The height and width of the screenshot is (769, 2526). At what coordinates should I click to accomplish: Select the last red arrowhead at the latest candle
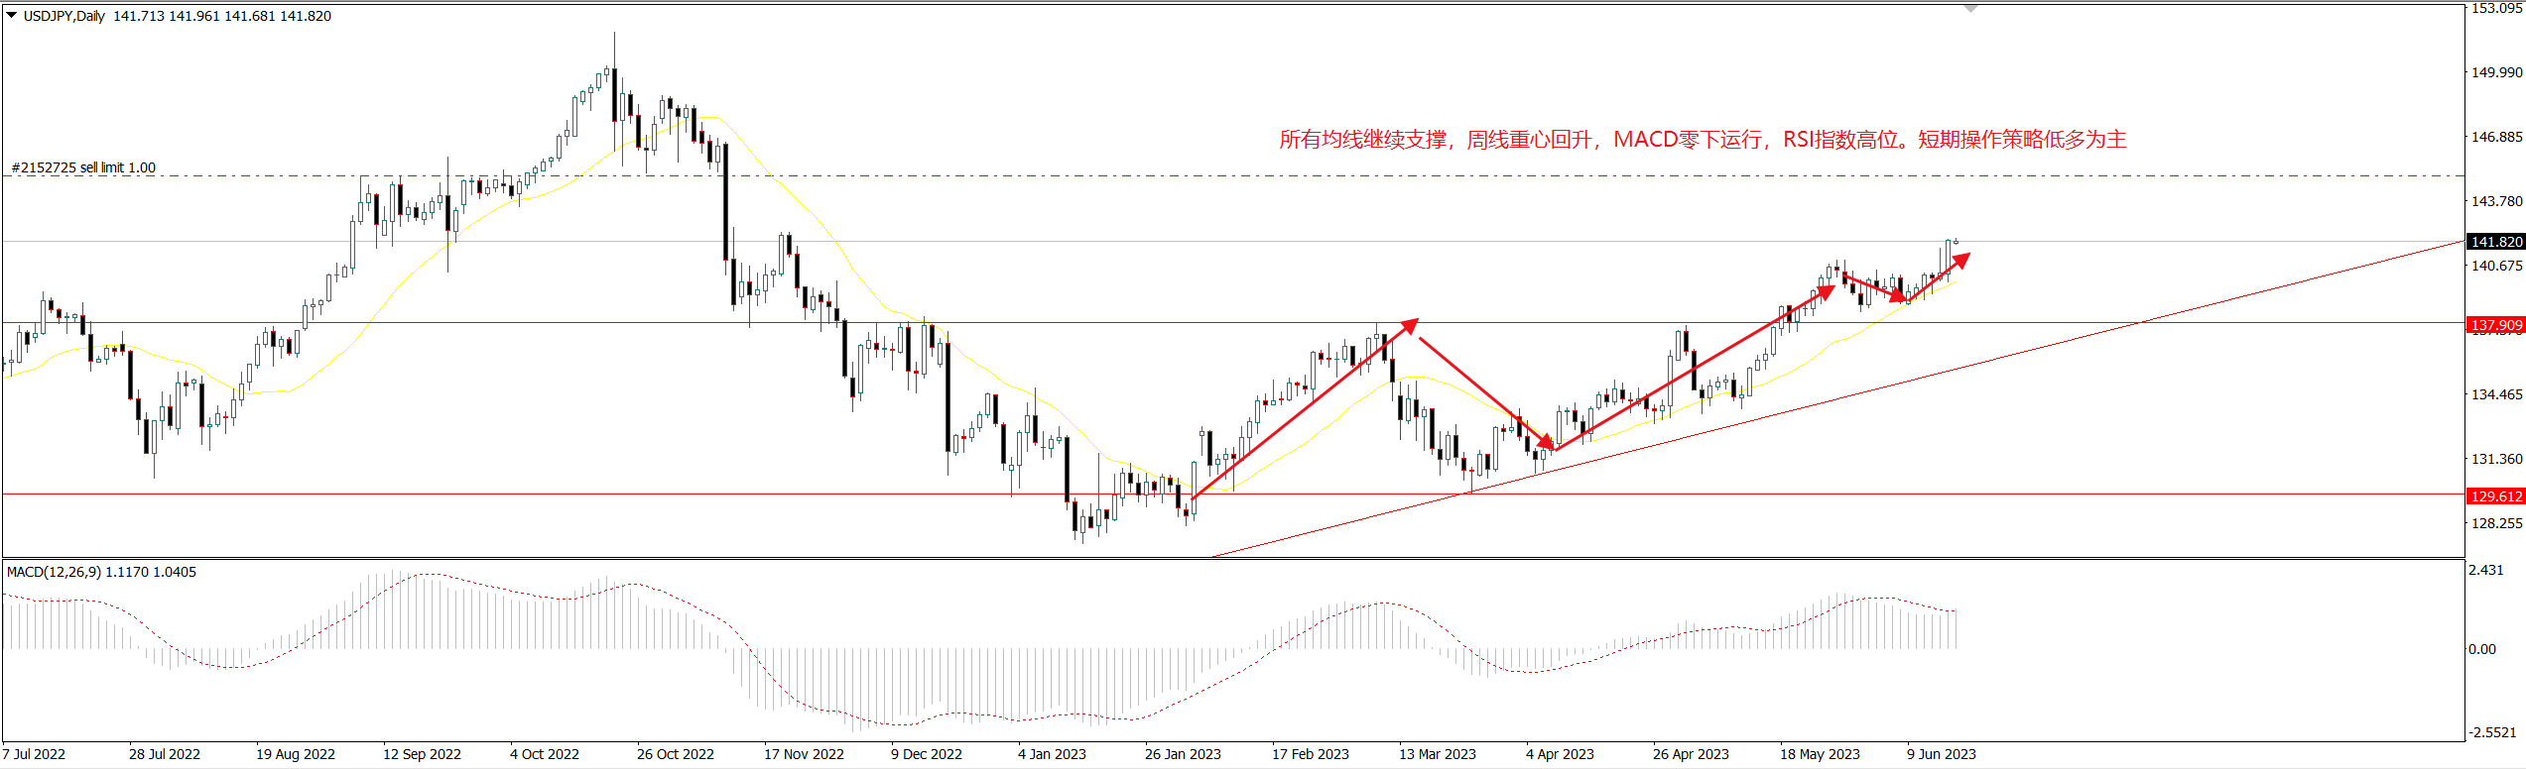pyautogui.click(x=1960, y=261)
